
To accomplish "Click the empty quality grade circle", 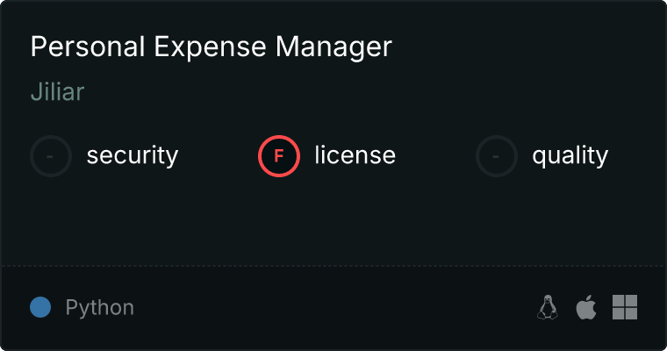I will click(x=497, y=156).
